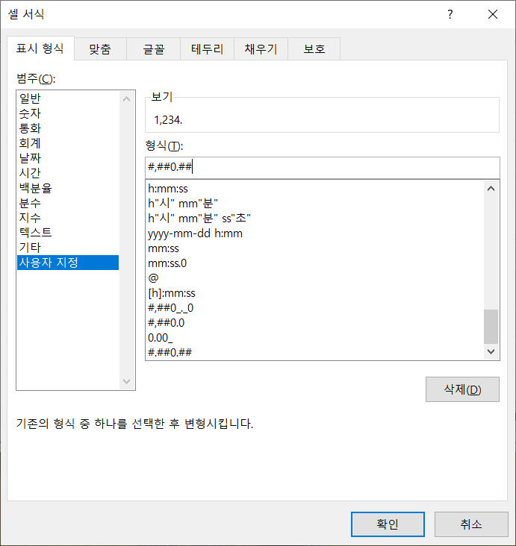Click the 삭제(D) button
Image resolution: width=516 pixels, height=546 pixels.
tap(462, 389)
